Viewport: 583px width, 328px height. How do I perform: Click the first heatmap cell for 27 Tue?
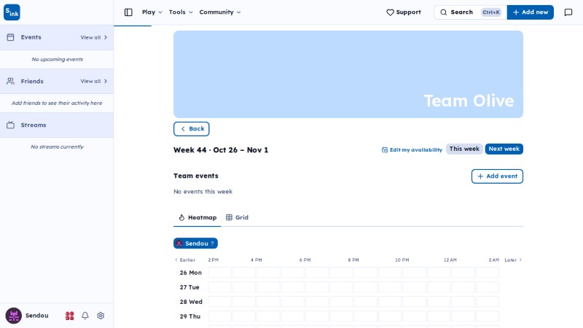(x=220, y=287)
